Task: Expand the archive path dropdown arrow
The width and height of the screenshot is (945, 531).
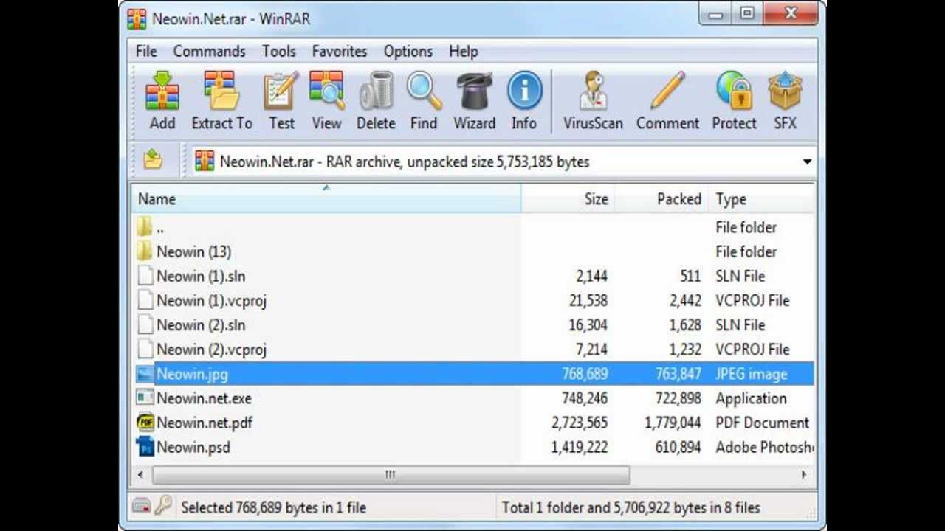Action: tap(807, 162)
